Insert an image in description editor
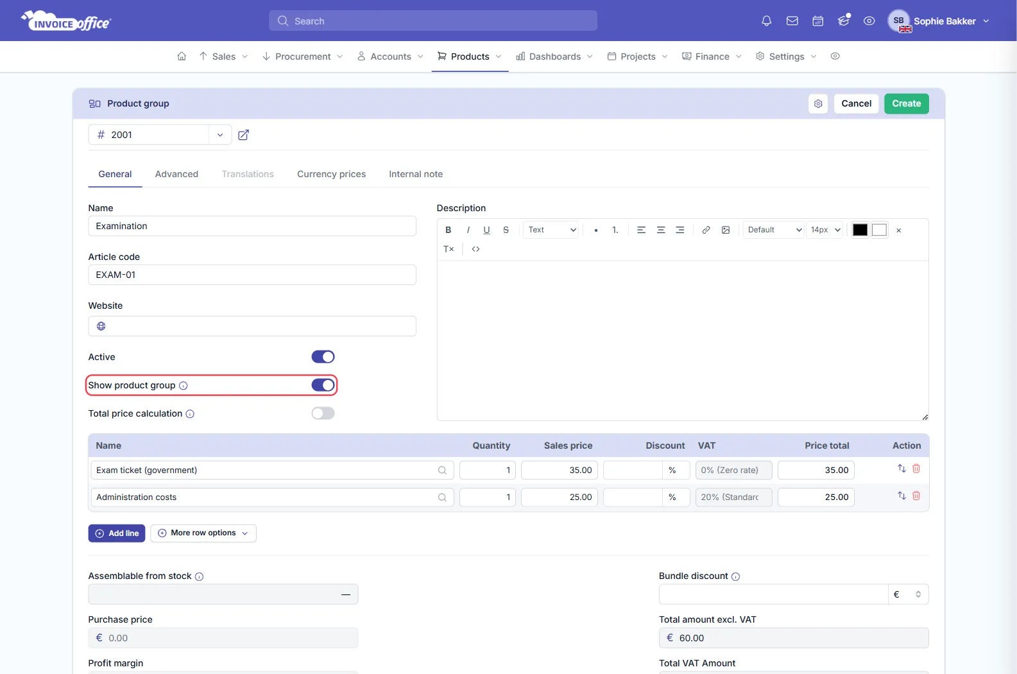This screenshot has width=1017, height=674. pyautogui.click(x=726, y=230)
